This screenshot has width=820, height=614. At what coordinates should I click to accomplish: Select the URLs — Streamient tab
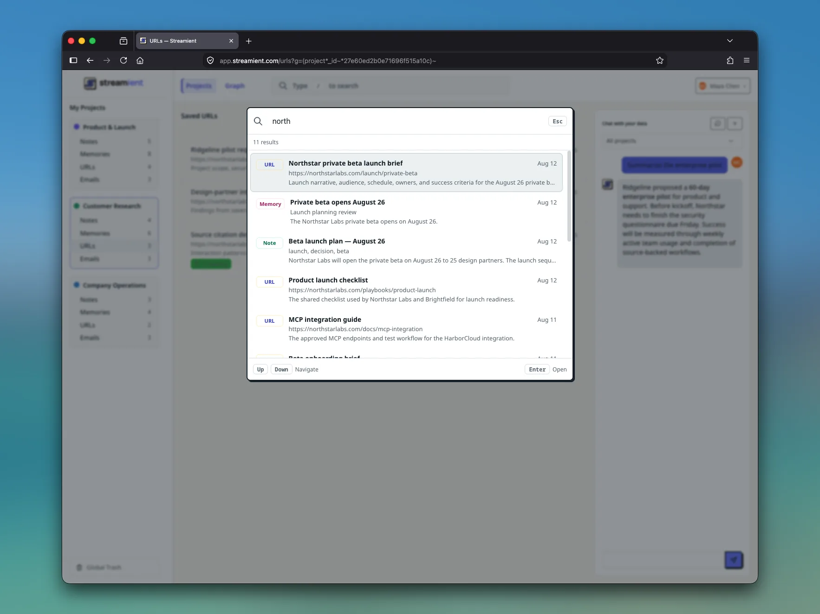pyautogui.click(x=187, y=41)
